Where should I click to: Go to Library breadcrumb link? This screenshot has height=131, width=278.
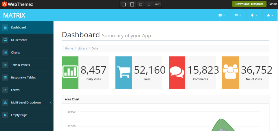tap(82, 48)
